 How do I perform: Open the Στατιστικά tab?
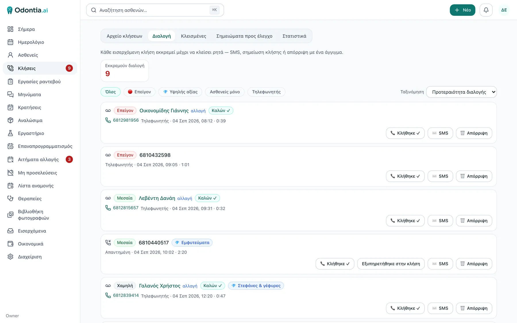pyautogui.click(x=294, y=36)
